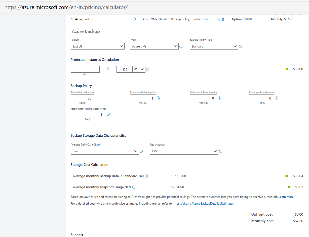Show info for Standard Tier backup data
Image resolution: width=309 pixels, height=237 pixels.
tap(146, 176)
